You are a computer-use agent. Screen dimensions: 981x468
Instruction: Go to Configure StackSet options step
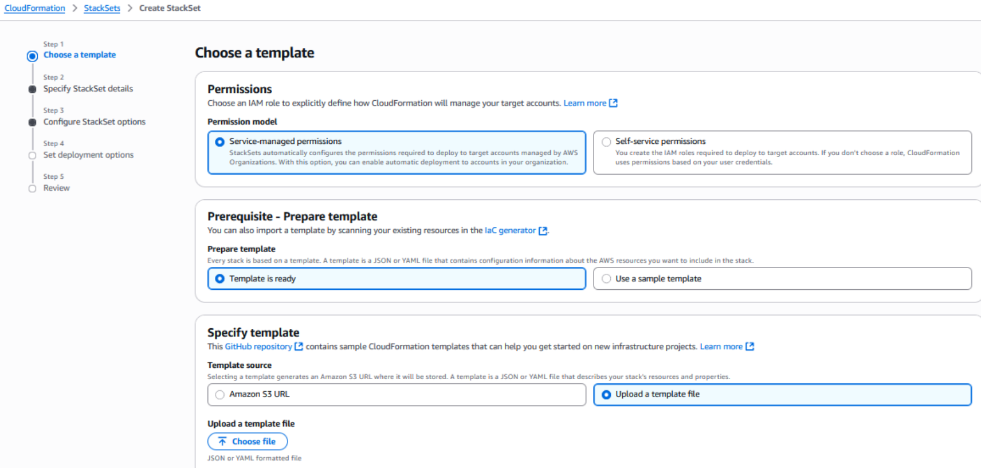point(95,122)
